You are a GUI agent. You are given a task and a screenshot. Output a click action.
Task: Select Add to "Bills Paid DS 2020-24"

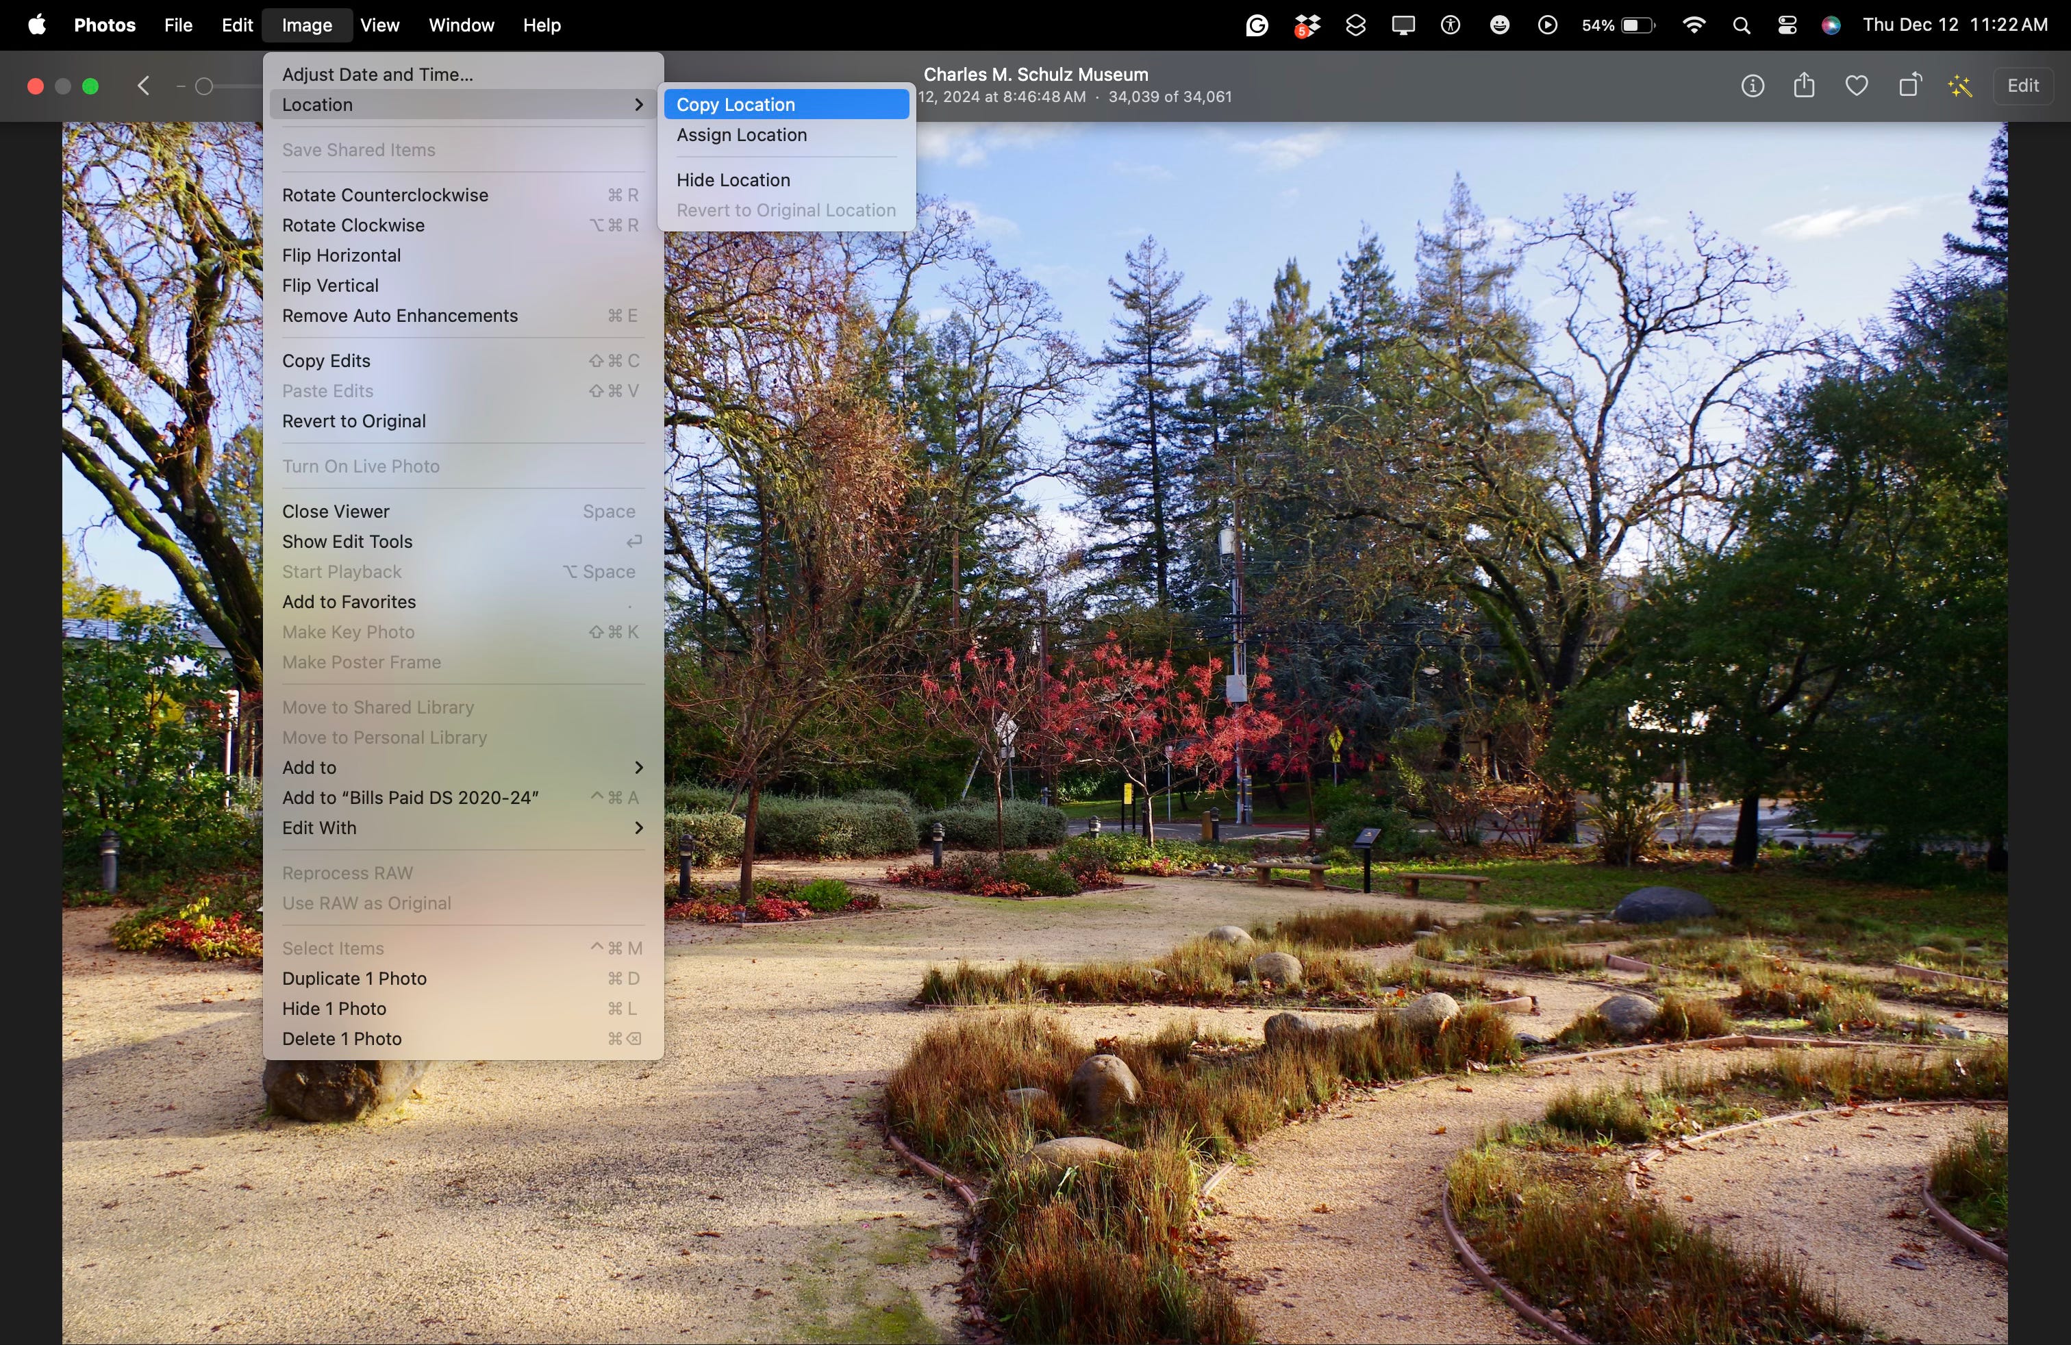(x=463, y=798)
